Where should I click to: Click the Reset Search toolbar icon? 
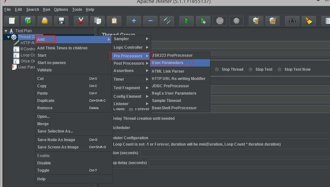click(309, 21)
